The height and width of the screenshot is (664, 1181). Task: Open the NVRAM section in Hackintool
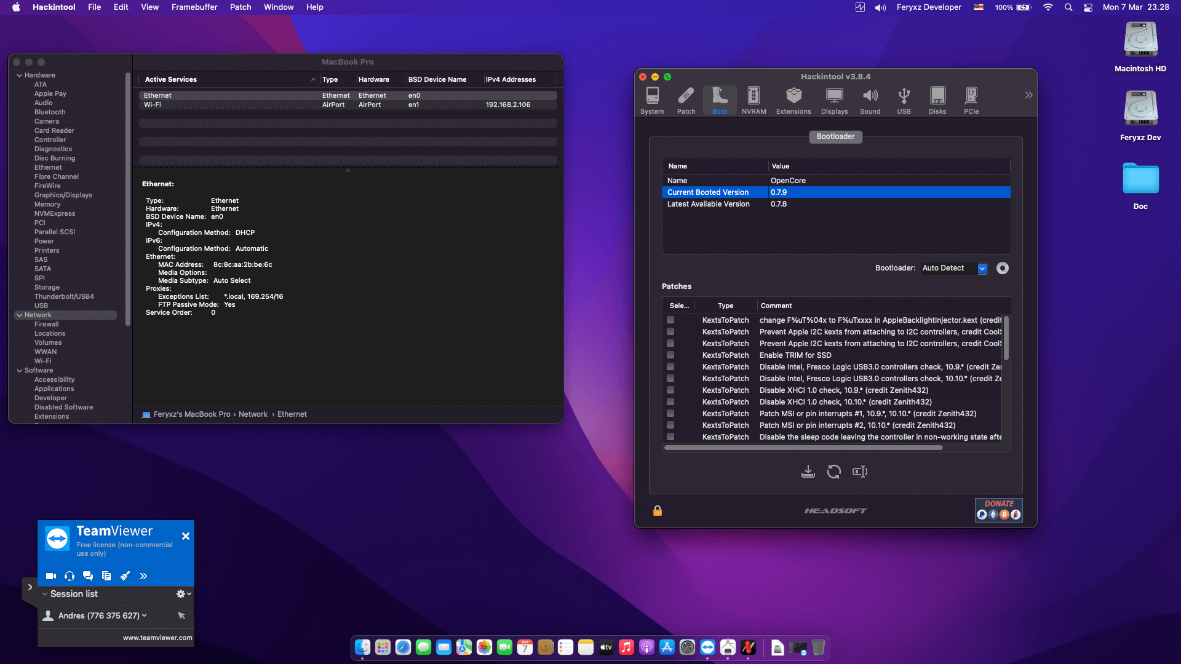(754, 101)
